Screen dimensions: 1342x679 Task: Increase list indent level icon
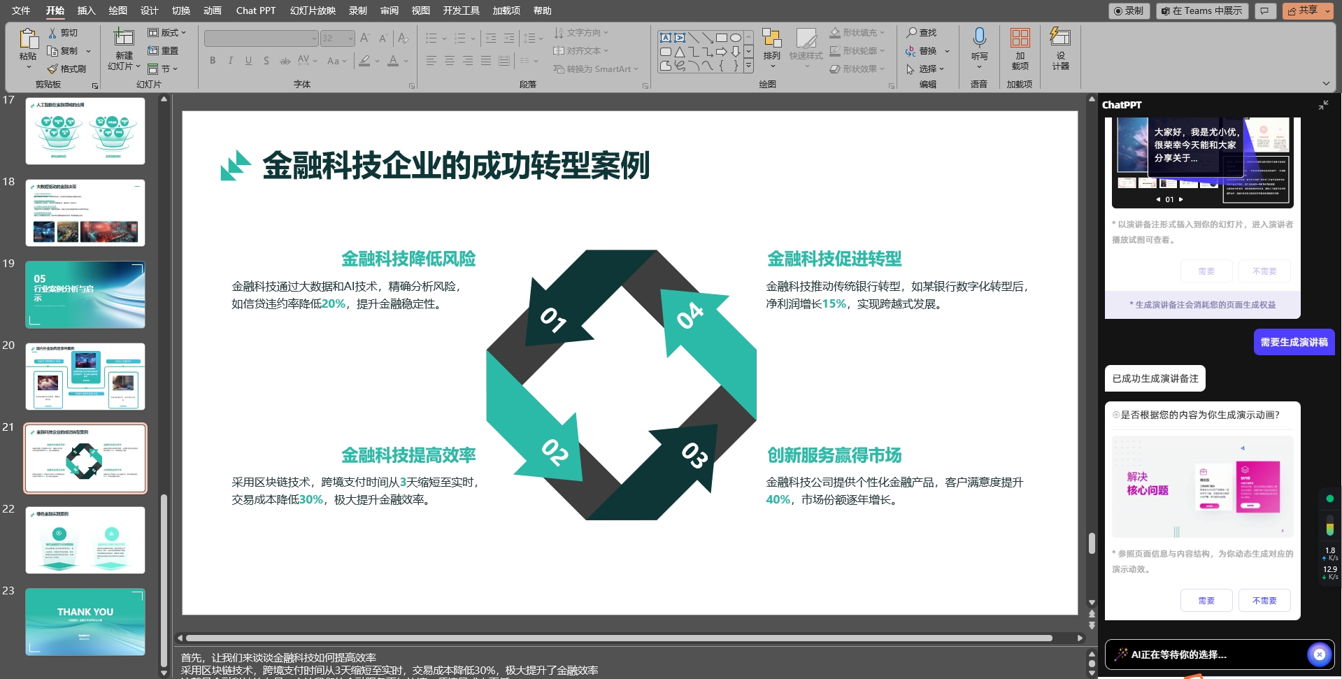coord(509,38)
